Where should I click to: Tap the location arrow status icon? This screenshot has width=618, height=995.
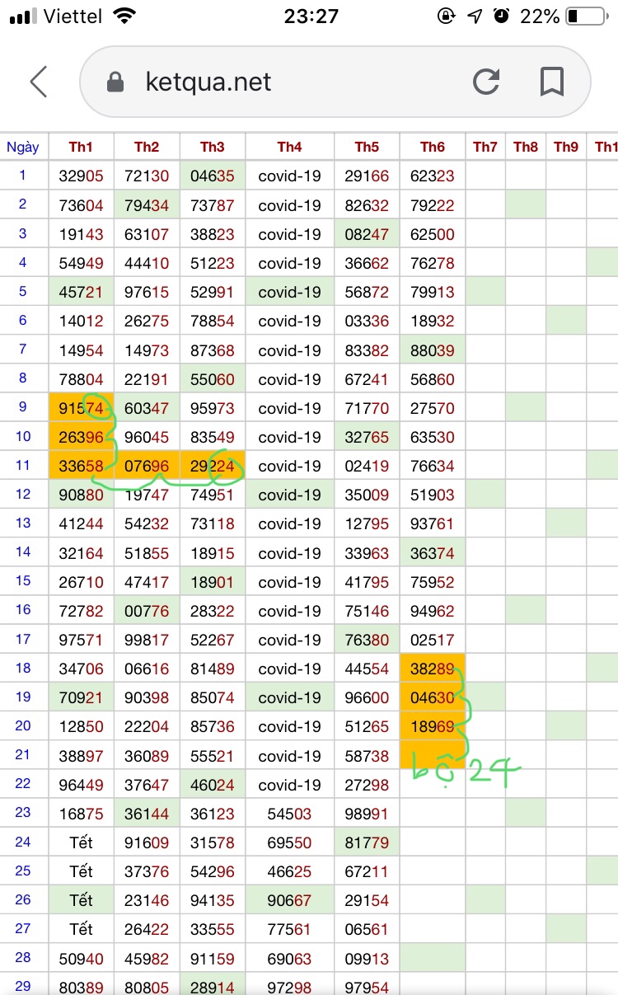(x=475, y=16)
